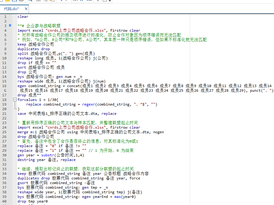Screen dimensions: 274x205
Task: Click 'reshape wide year' line 38
Action: (80, 192)
